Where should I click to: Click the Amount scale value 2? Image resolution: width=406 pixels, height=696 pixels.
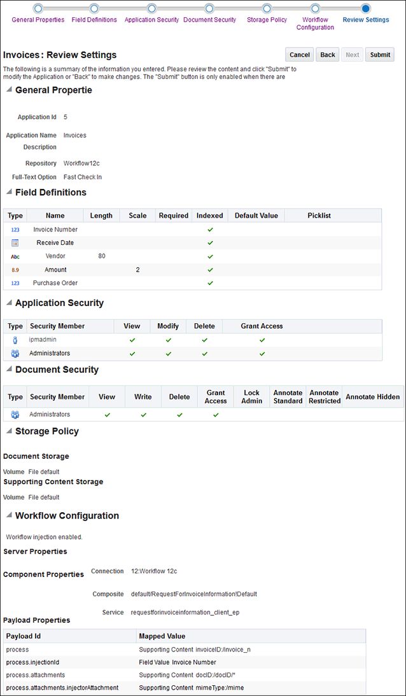(137, 270)
